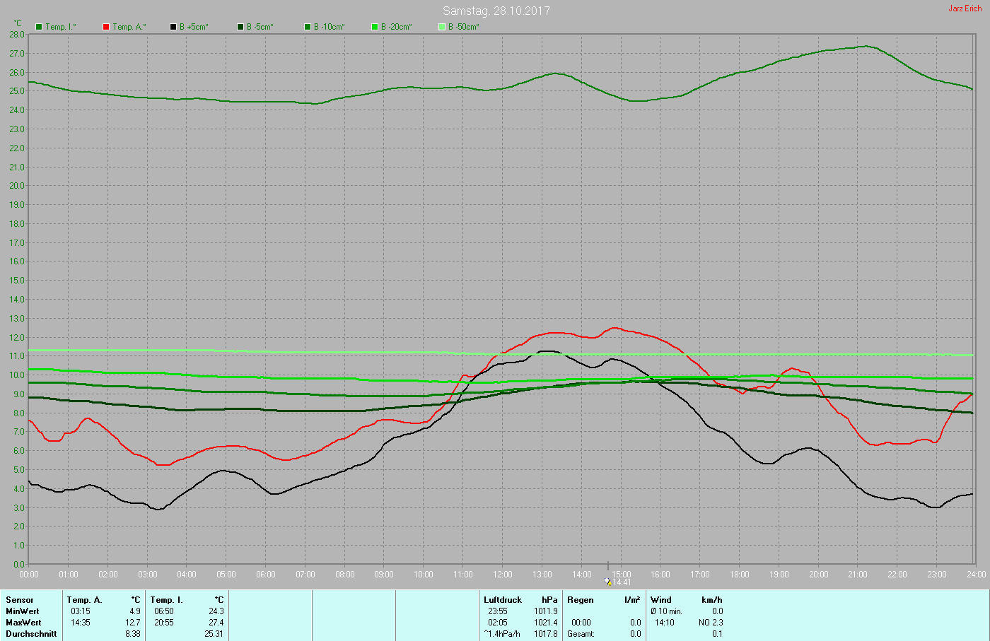Click the Temp. I. maximum time 20:55
Image resolution: width=990 pixels, height=641 pixels.
164,623
